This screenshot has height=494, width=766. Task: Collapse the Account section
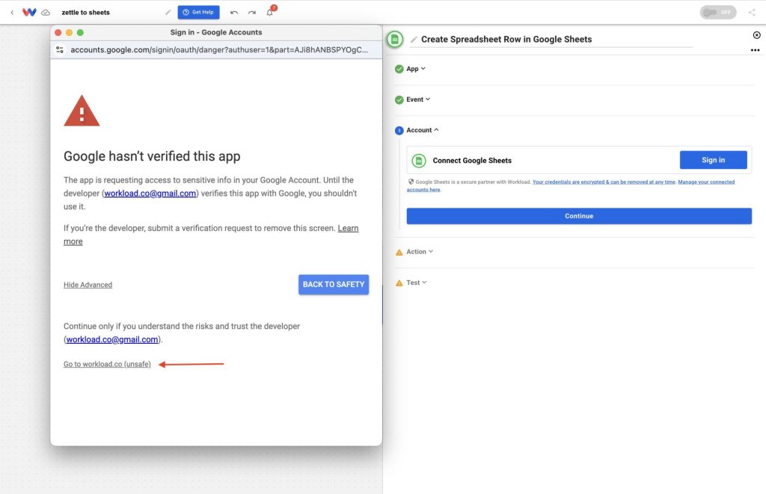coord(423,130)
